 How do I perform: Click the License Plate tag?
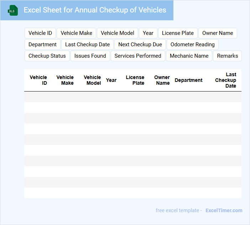click(x=178, y=33)
